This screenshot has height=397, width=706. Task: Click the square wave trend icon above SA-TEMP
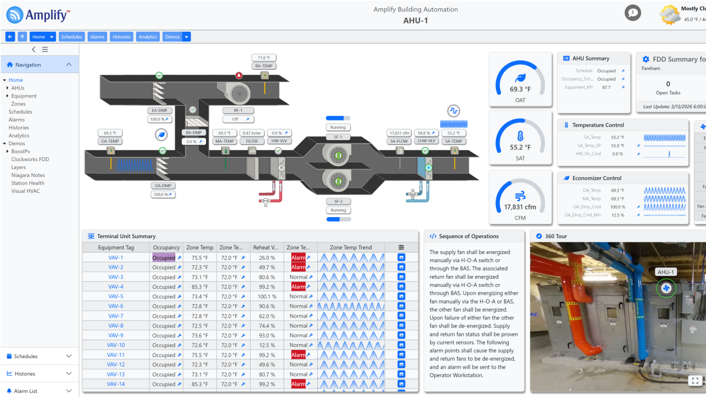click(x=453, y=110)
